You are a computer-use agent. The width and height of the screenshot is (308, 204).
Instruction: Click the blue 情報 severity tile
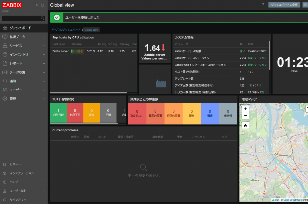pos(210,114)
